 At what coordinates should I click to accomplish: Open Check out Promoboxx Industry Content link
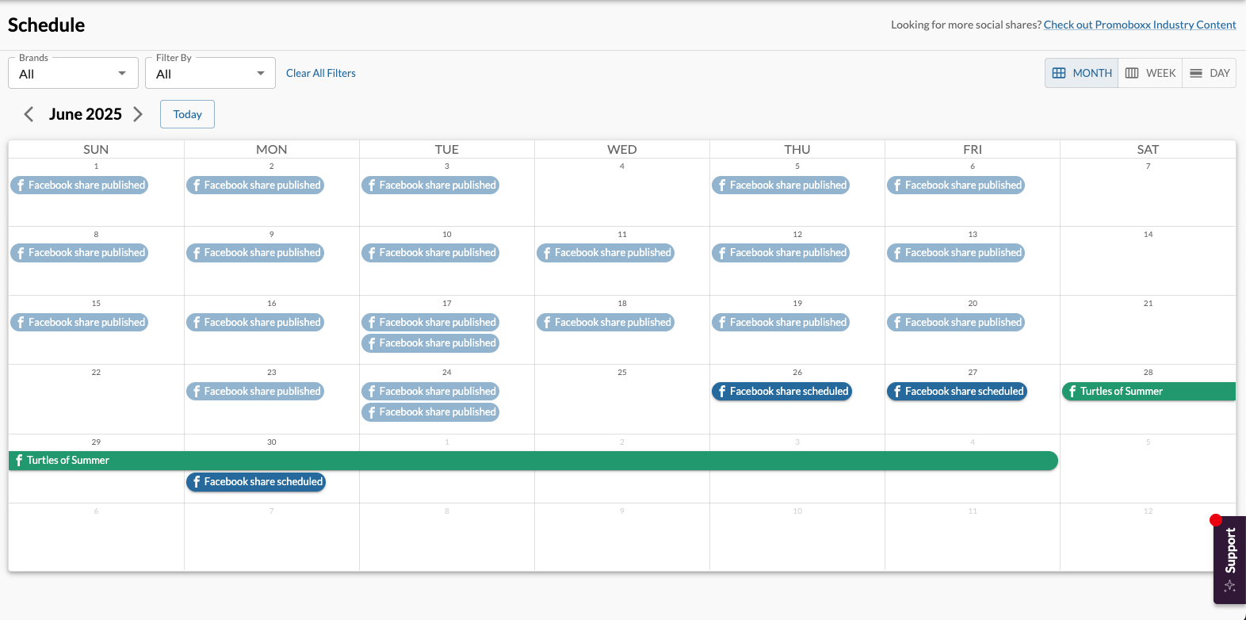[1140, 25]
